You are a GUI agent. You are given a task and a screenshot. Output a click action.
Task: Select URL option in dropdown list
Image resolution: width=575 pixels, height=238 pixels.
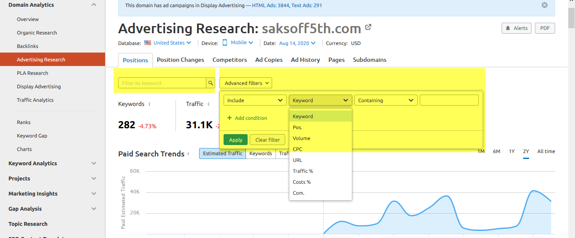[x=320, y=160]
